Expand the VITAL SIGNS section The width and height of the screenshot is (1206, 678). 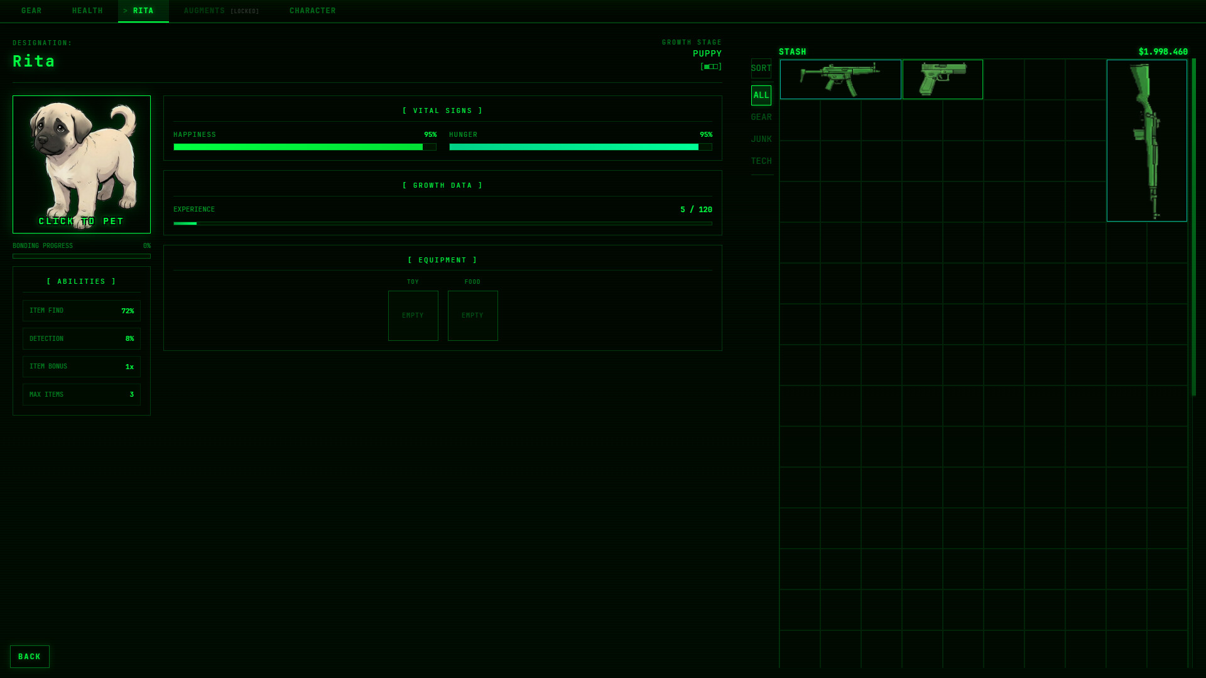click(442, 110)
